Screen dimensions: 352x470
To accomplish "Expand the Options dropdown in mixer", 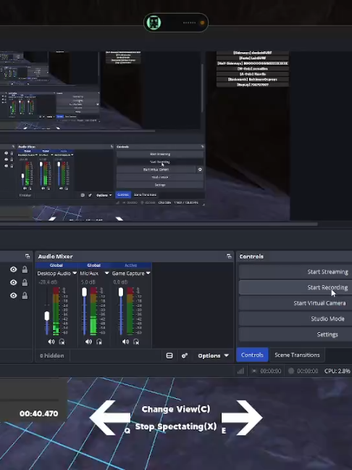I will pyautogui.click(x=213, y=355).
